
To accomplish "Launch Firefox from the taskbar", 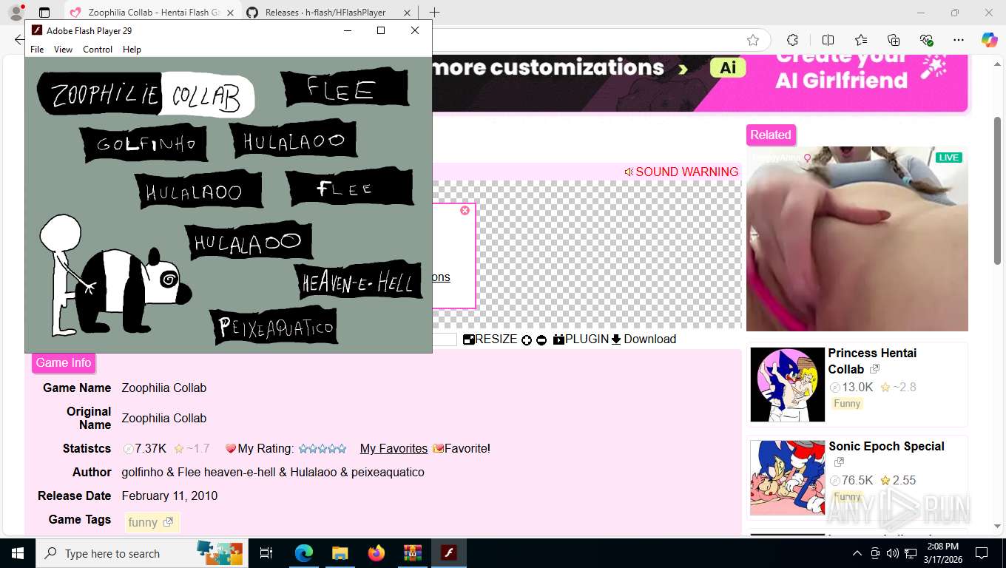I will click(x=377, y=553).
